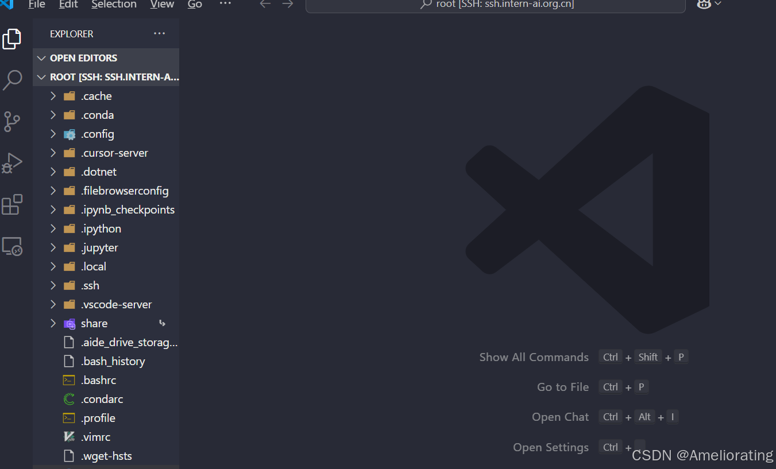Screen dimensions: 776x469
Task: Open the Search icon in activity bar
Action: coord(13,80)
